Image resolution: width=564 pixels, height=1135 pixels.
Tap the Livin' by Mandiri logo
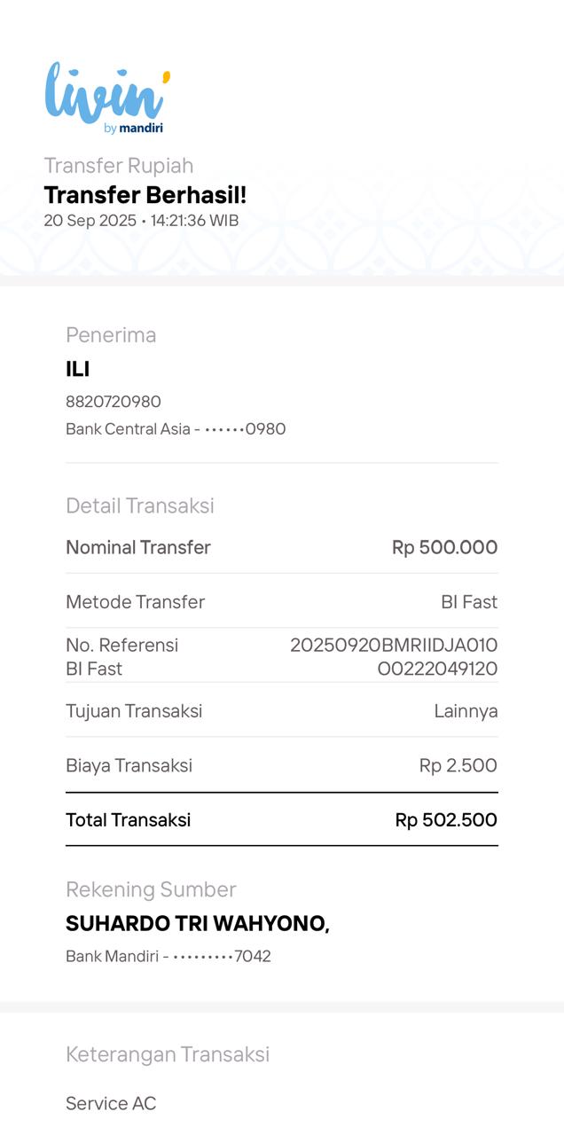point(106,98)
